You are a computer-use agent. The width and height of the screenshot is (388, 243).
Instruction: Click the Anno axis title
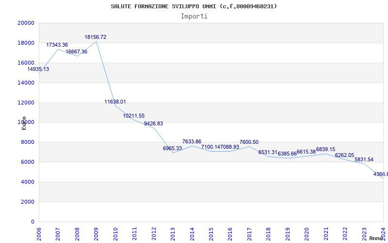pos(376,238)
